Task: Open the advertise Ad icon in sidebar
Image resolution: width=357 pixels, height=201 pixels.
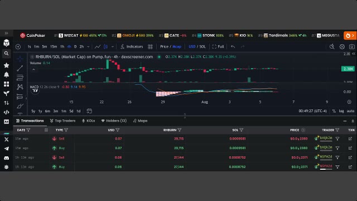Action: (x=6, y=122)
